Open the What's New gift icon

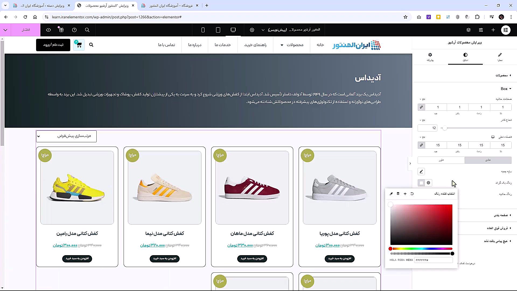point(61,30)
